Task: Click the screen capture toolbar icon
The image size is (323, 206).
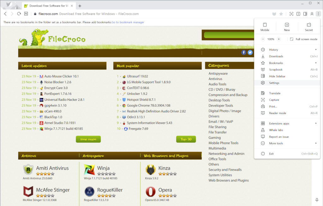Action: (x=291, y=14)
